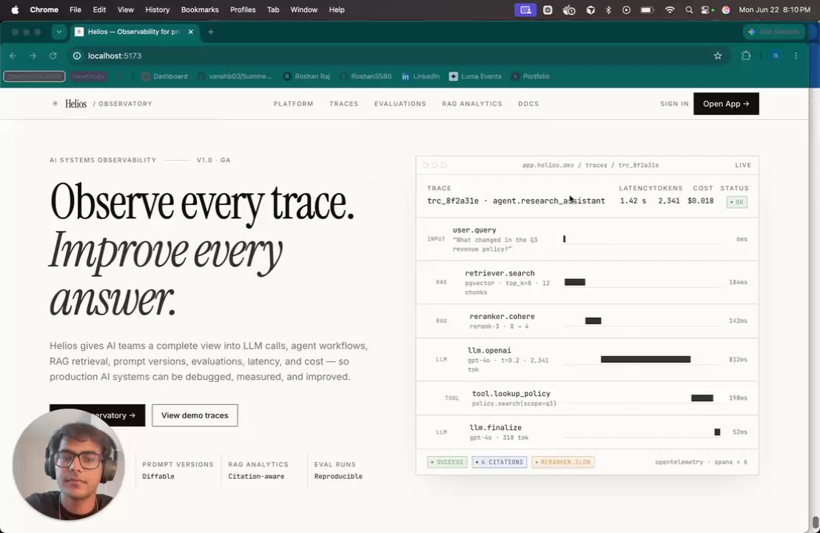
Task: Select the llm.openai span row
Action: (588, 359)
